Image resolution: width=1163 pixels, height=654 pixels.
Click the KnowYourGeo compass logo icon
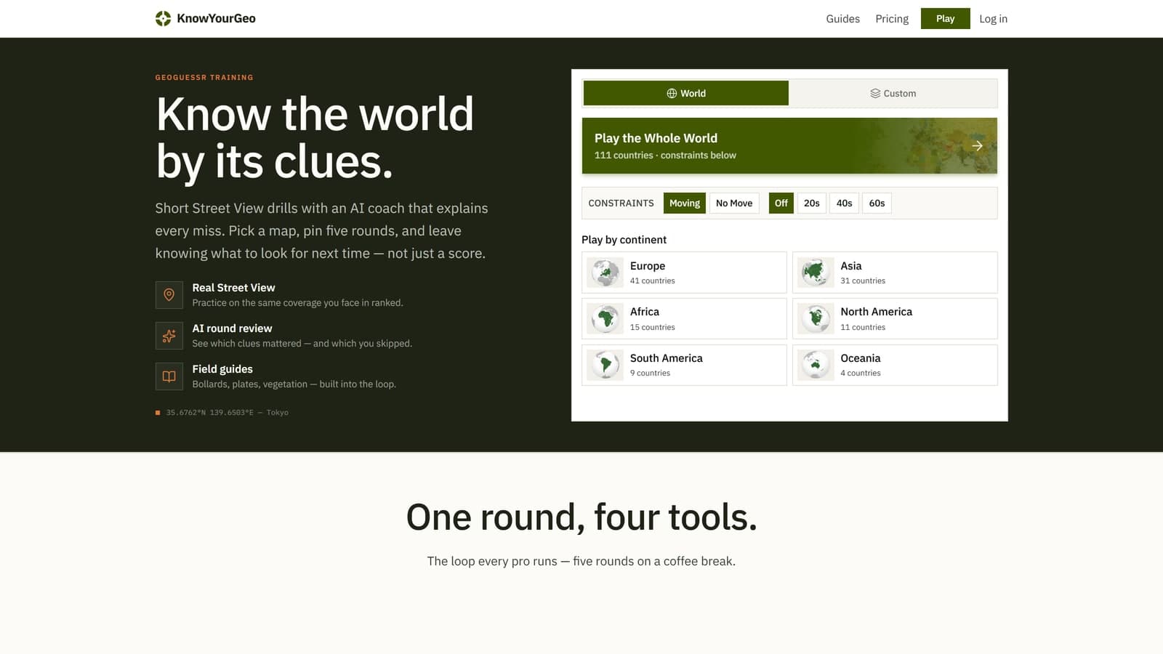(163, 18)
